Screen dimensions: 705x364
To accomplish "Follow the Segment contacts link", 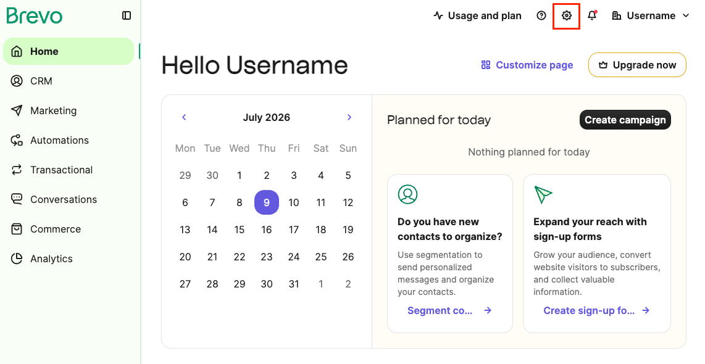I will coord(449,310).
